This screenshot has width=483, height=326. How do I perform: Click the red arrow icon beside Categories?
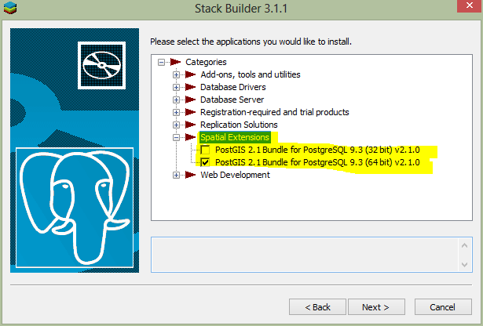pyautogui.click(x=176, y=62)
